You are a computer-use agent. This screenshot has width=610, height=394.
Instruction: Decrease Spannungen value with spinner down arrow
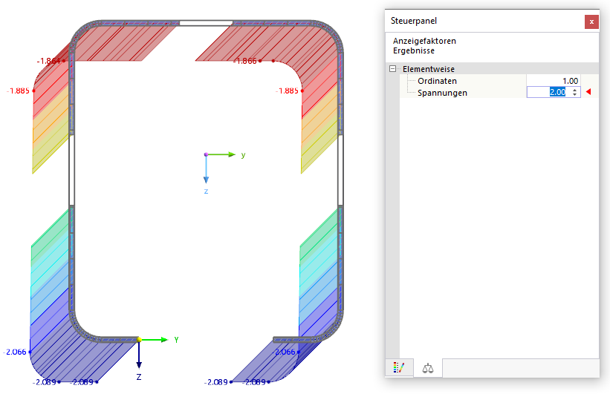pyautogui.click(x=574, y=94)
